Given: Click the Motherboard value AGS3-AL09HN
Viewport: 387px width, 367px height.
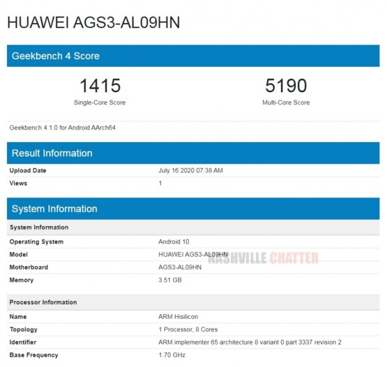Looking at the screenshot, I should point(180,267).
